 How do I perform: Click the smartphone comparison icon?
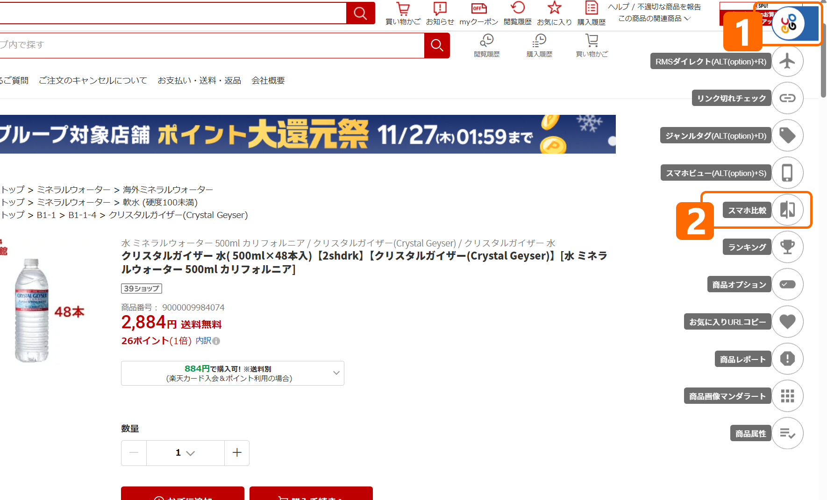787,210
